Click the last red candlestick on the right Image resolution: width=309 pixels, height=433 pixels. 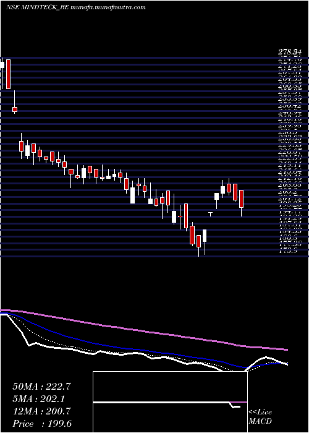241,199
